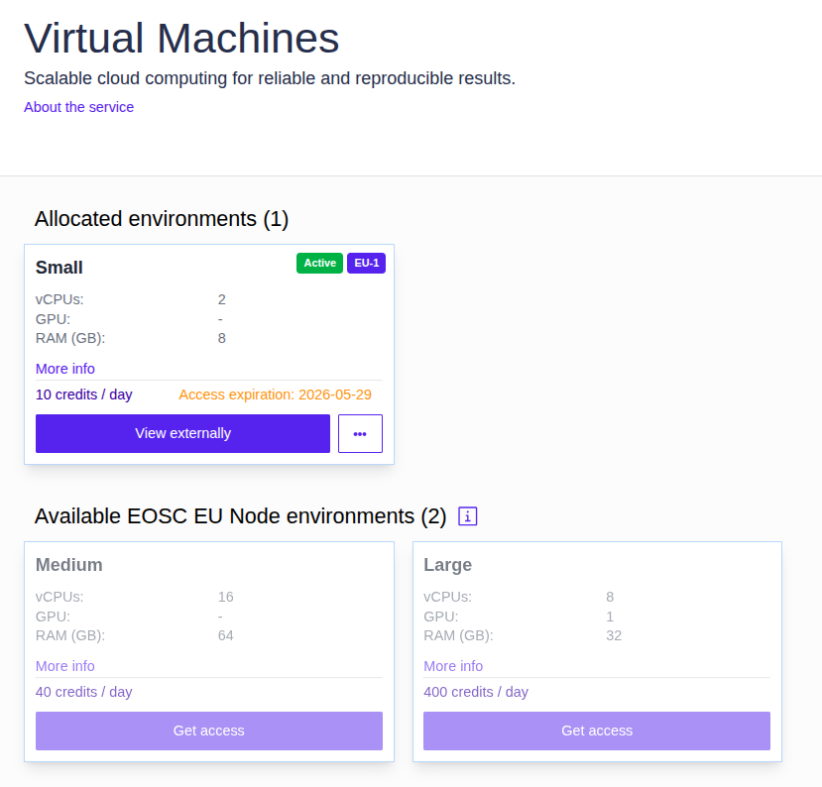
Task: Click the Access expiration date notice
Action: pyautogui.click(x=275, y=394)
